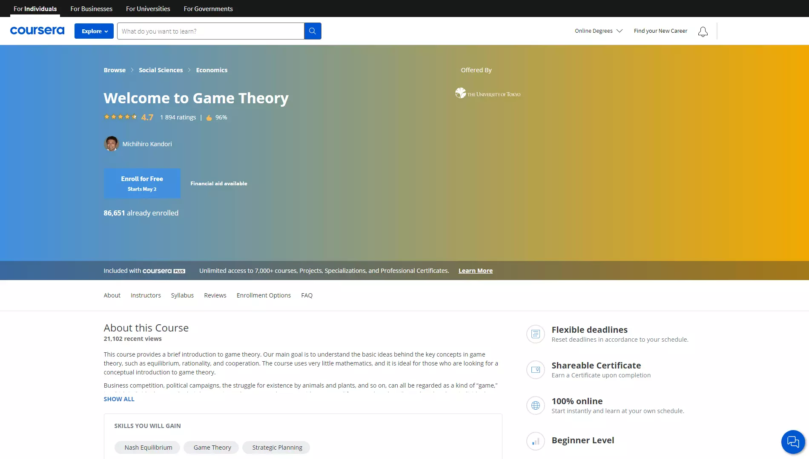Select the Game Theory skill tag
The width and height of the screenshot is (809, 459).
click(x=212, y=448)
